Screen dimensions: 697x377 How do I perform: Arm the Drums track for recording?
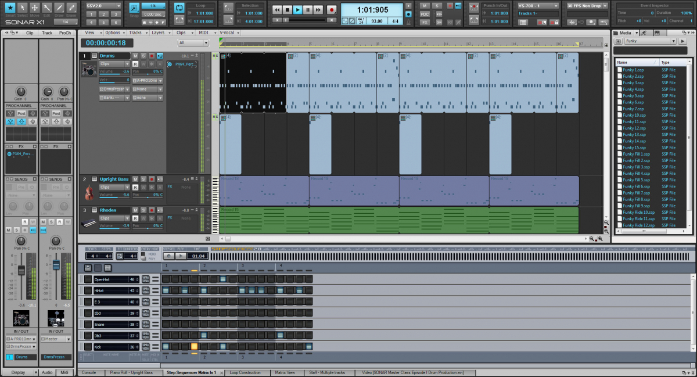(x=151, y=56)
